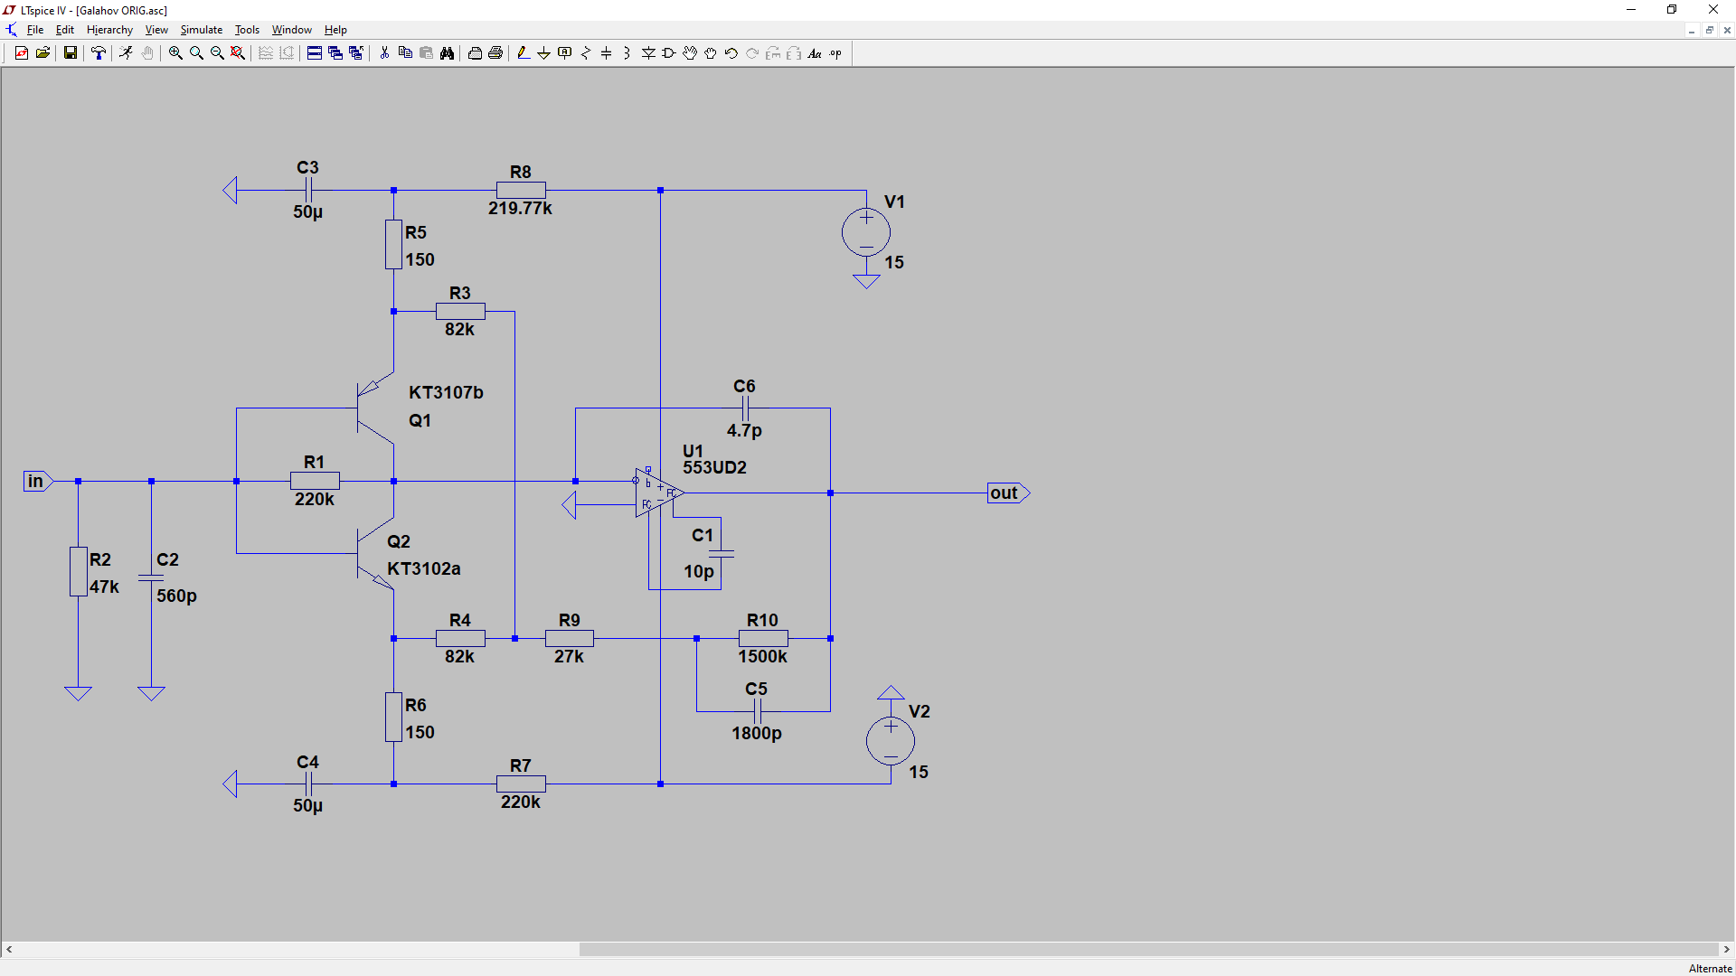Open the Find binoculars tool
The image size is (1736, 976).
pos(447,53)
